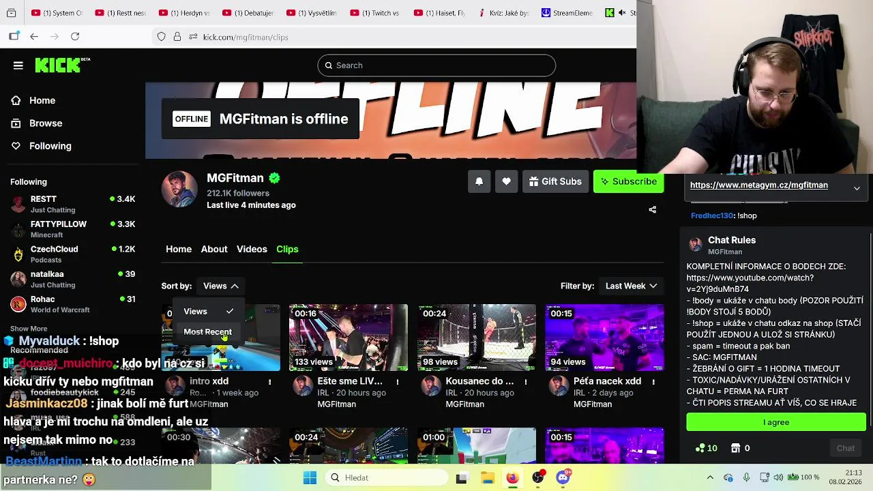Viewport: 873px width, 491px height.
Task: Open the Windows Start menu
Action: click(310, 477)
